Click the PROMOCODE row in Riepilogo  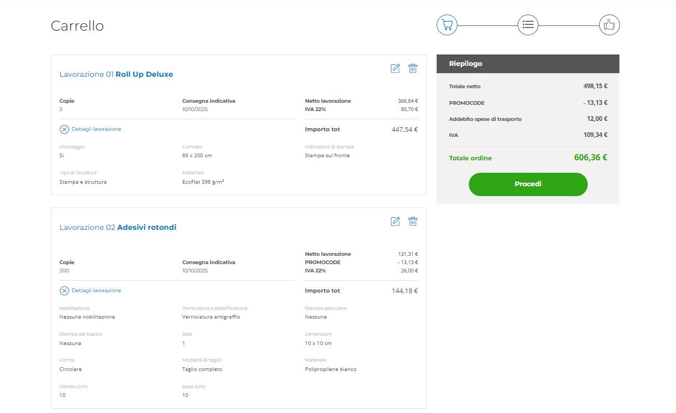[528, 103]
